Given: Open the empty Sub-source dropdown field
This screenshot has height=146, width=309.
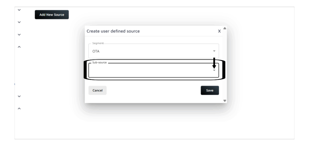Looking at the screenshot, I should [151, 70].
